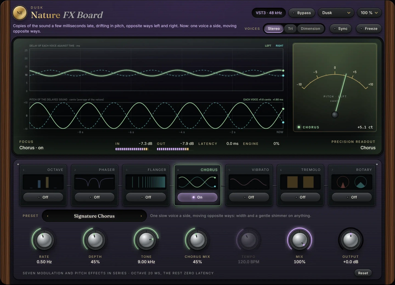Open the 100 % zoom dropdown

coord(369,13)
